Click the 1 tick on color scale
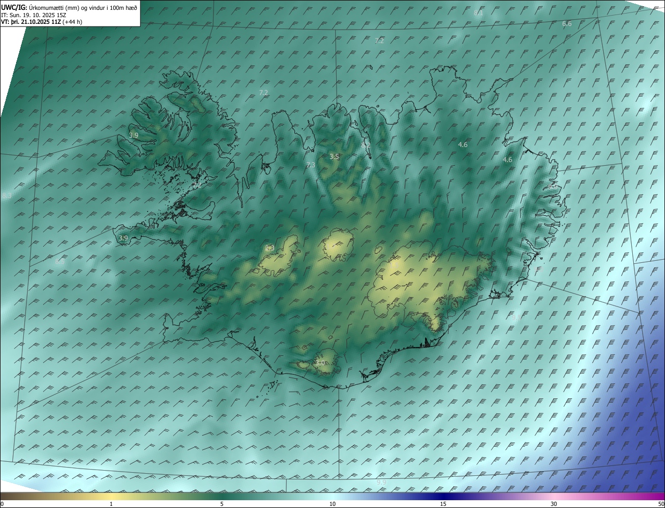Viewport: 665px width, 508px height. [x=111, y=504]
